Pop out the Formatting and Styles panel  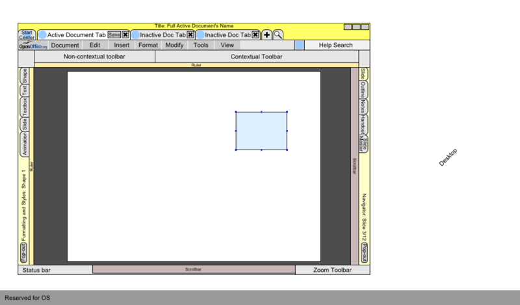click(25, 252)
